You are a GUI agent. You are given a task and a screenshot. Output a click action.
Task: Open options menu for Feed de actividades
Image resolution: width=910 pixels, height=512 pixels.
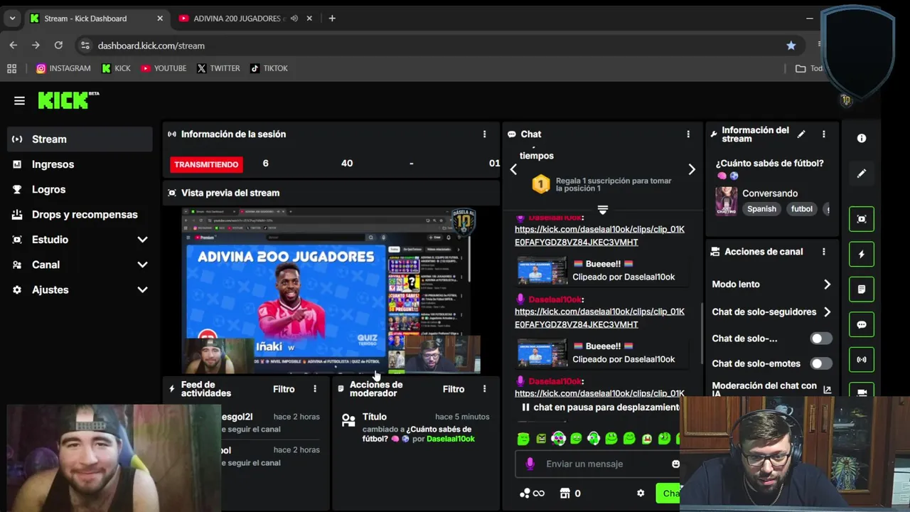tap(315, 389)
